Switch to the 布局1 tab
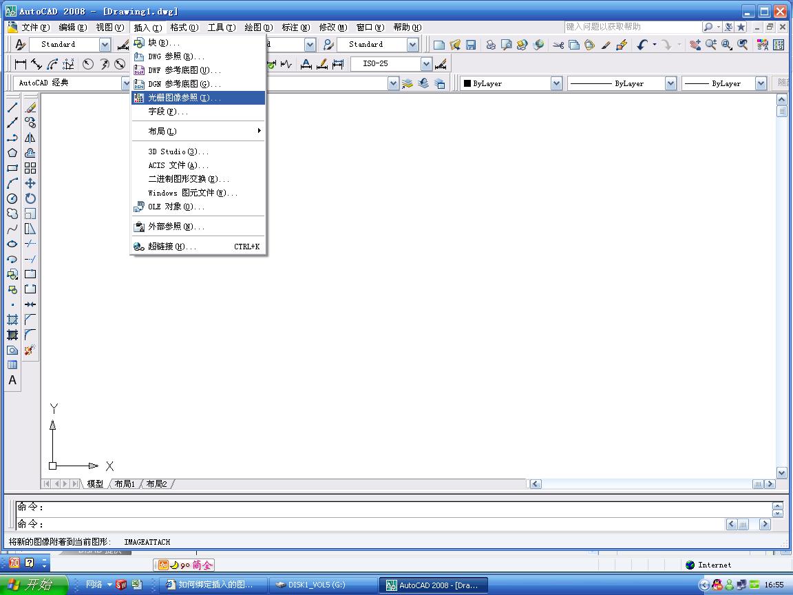Viewport: 793px width, 595px height. 125,483
